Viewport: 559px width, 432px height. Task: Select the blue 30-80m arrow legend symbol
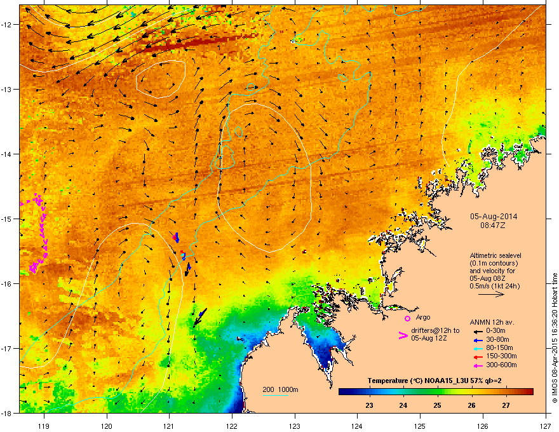[478, 340]
